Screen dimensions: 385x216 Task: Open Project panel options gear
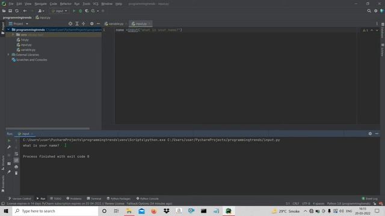(92, 24)
